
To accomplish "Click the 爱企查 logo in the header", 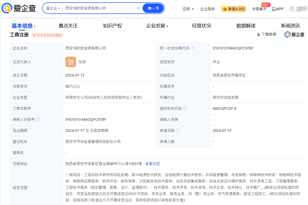I will (19, 8).
